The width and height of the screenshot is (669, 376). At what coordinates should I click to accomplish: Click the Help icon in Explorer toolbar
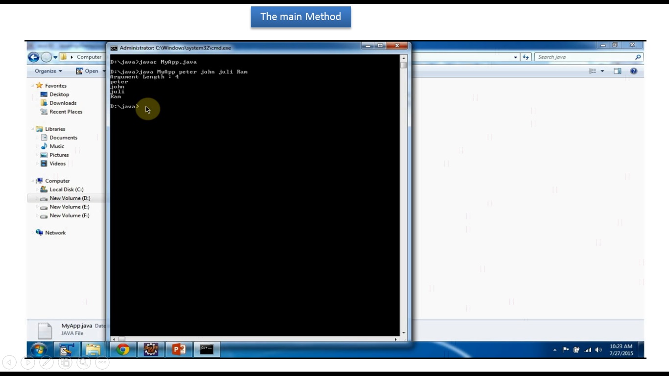pyautogui.click(x=633, y=70)
